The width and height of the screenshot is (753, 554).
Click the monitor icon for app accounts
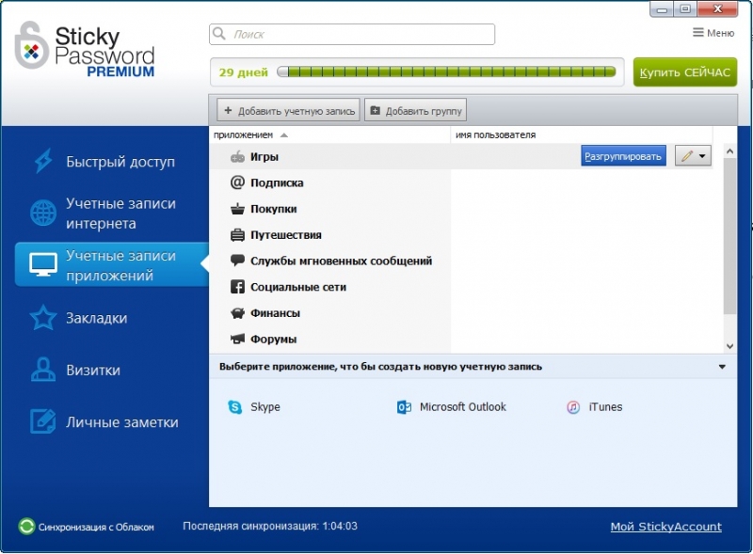pyautogui.click(x=43, y=264)
